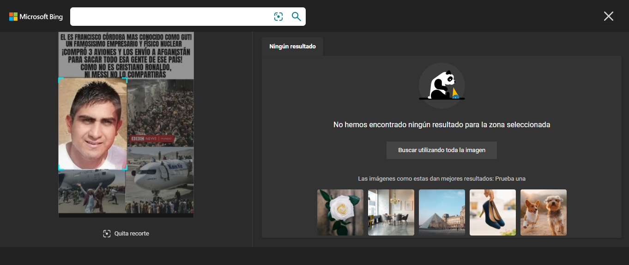Click the top-left crop corner handle
The height and width of the screenshot is (265, 629).
pyautogui.click(x=60, y=79)
